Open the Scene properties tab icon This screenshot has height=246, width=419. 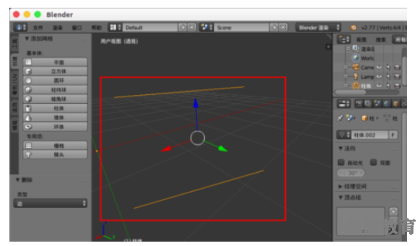click(377, 104)
